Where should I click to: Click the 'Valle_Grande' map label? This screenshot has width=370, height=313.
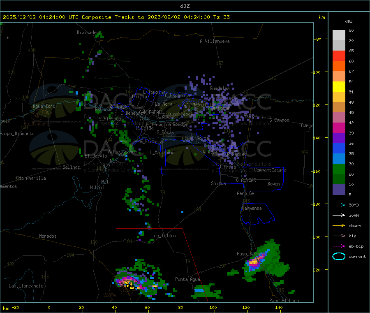point(122,152)
